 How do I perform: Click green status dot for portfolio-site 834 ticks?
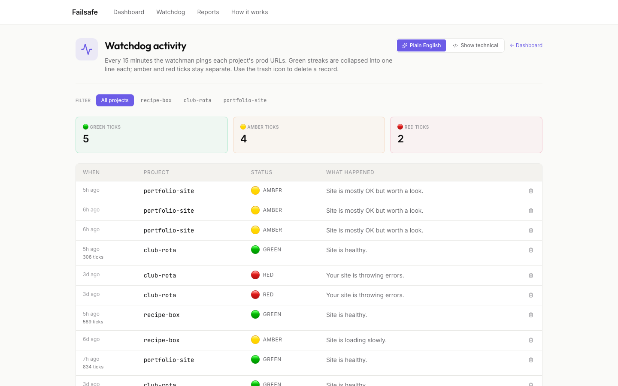255,359
